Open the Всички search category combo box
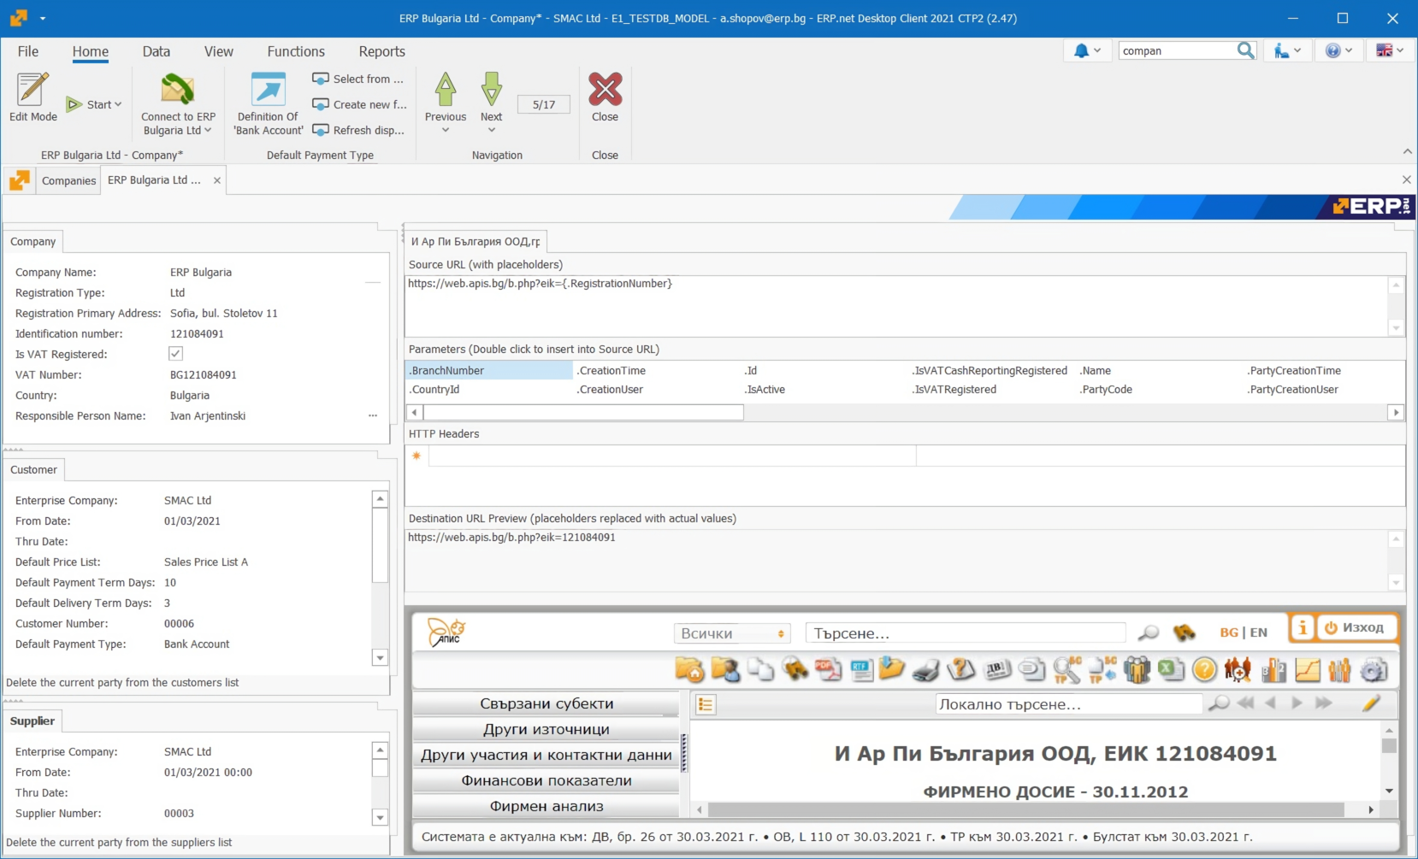 click(731, 632)
